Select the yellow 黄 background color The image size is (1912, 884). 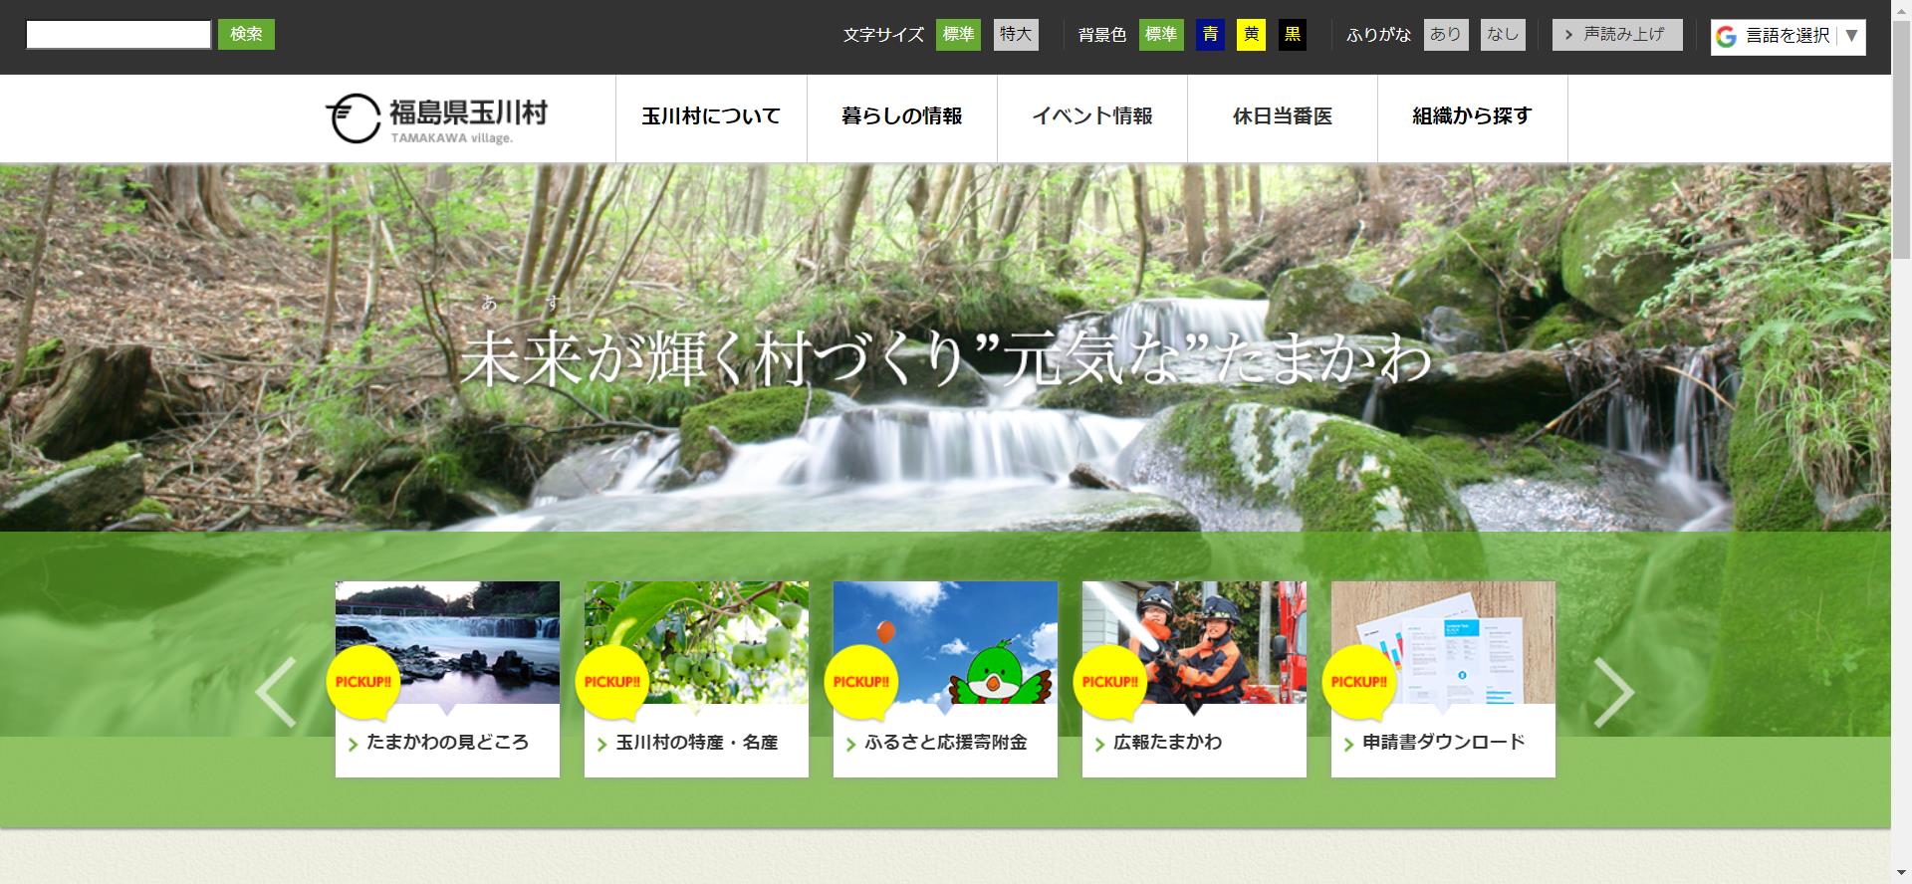[1251, 35]
